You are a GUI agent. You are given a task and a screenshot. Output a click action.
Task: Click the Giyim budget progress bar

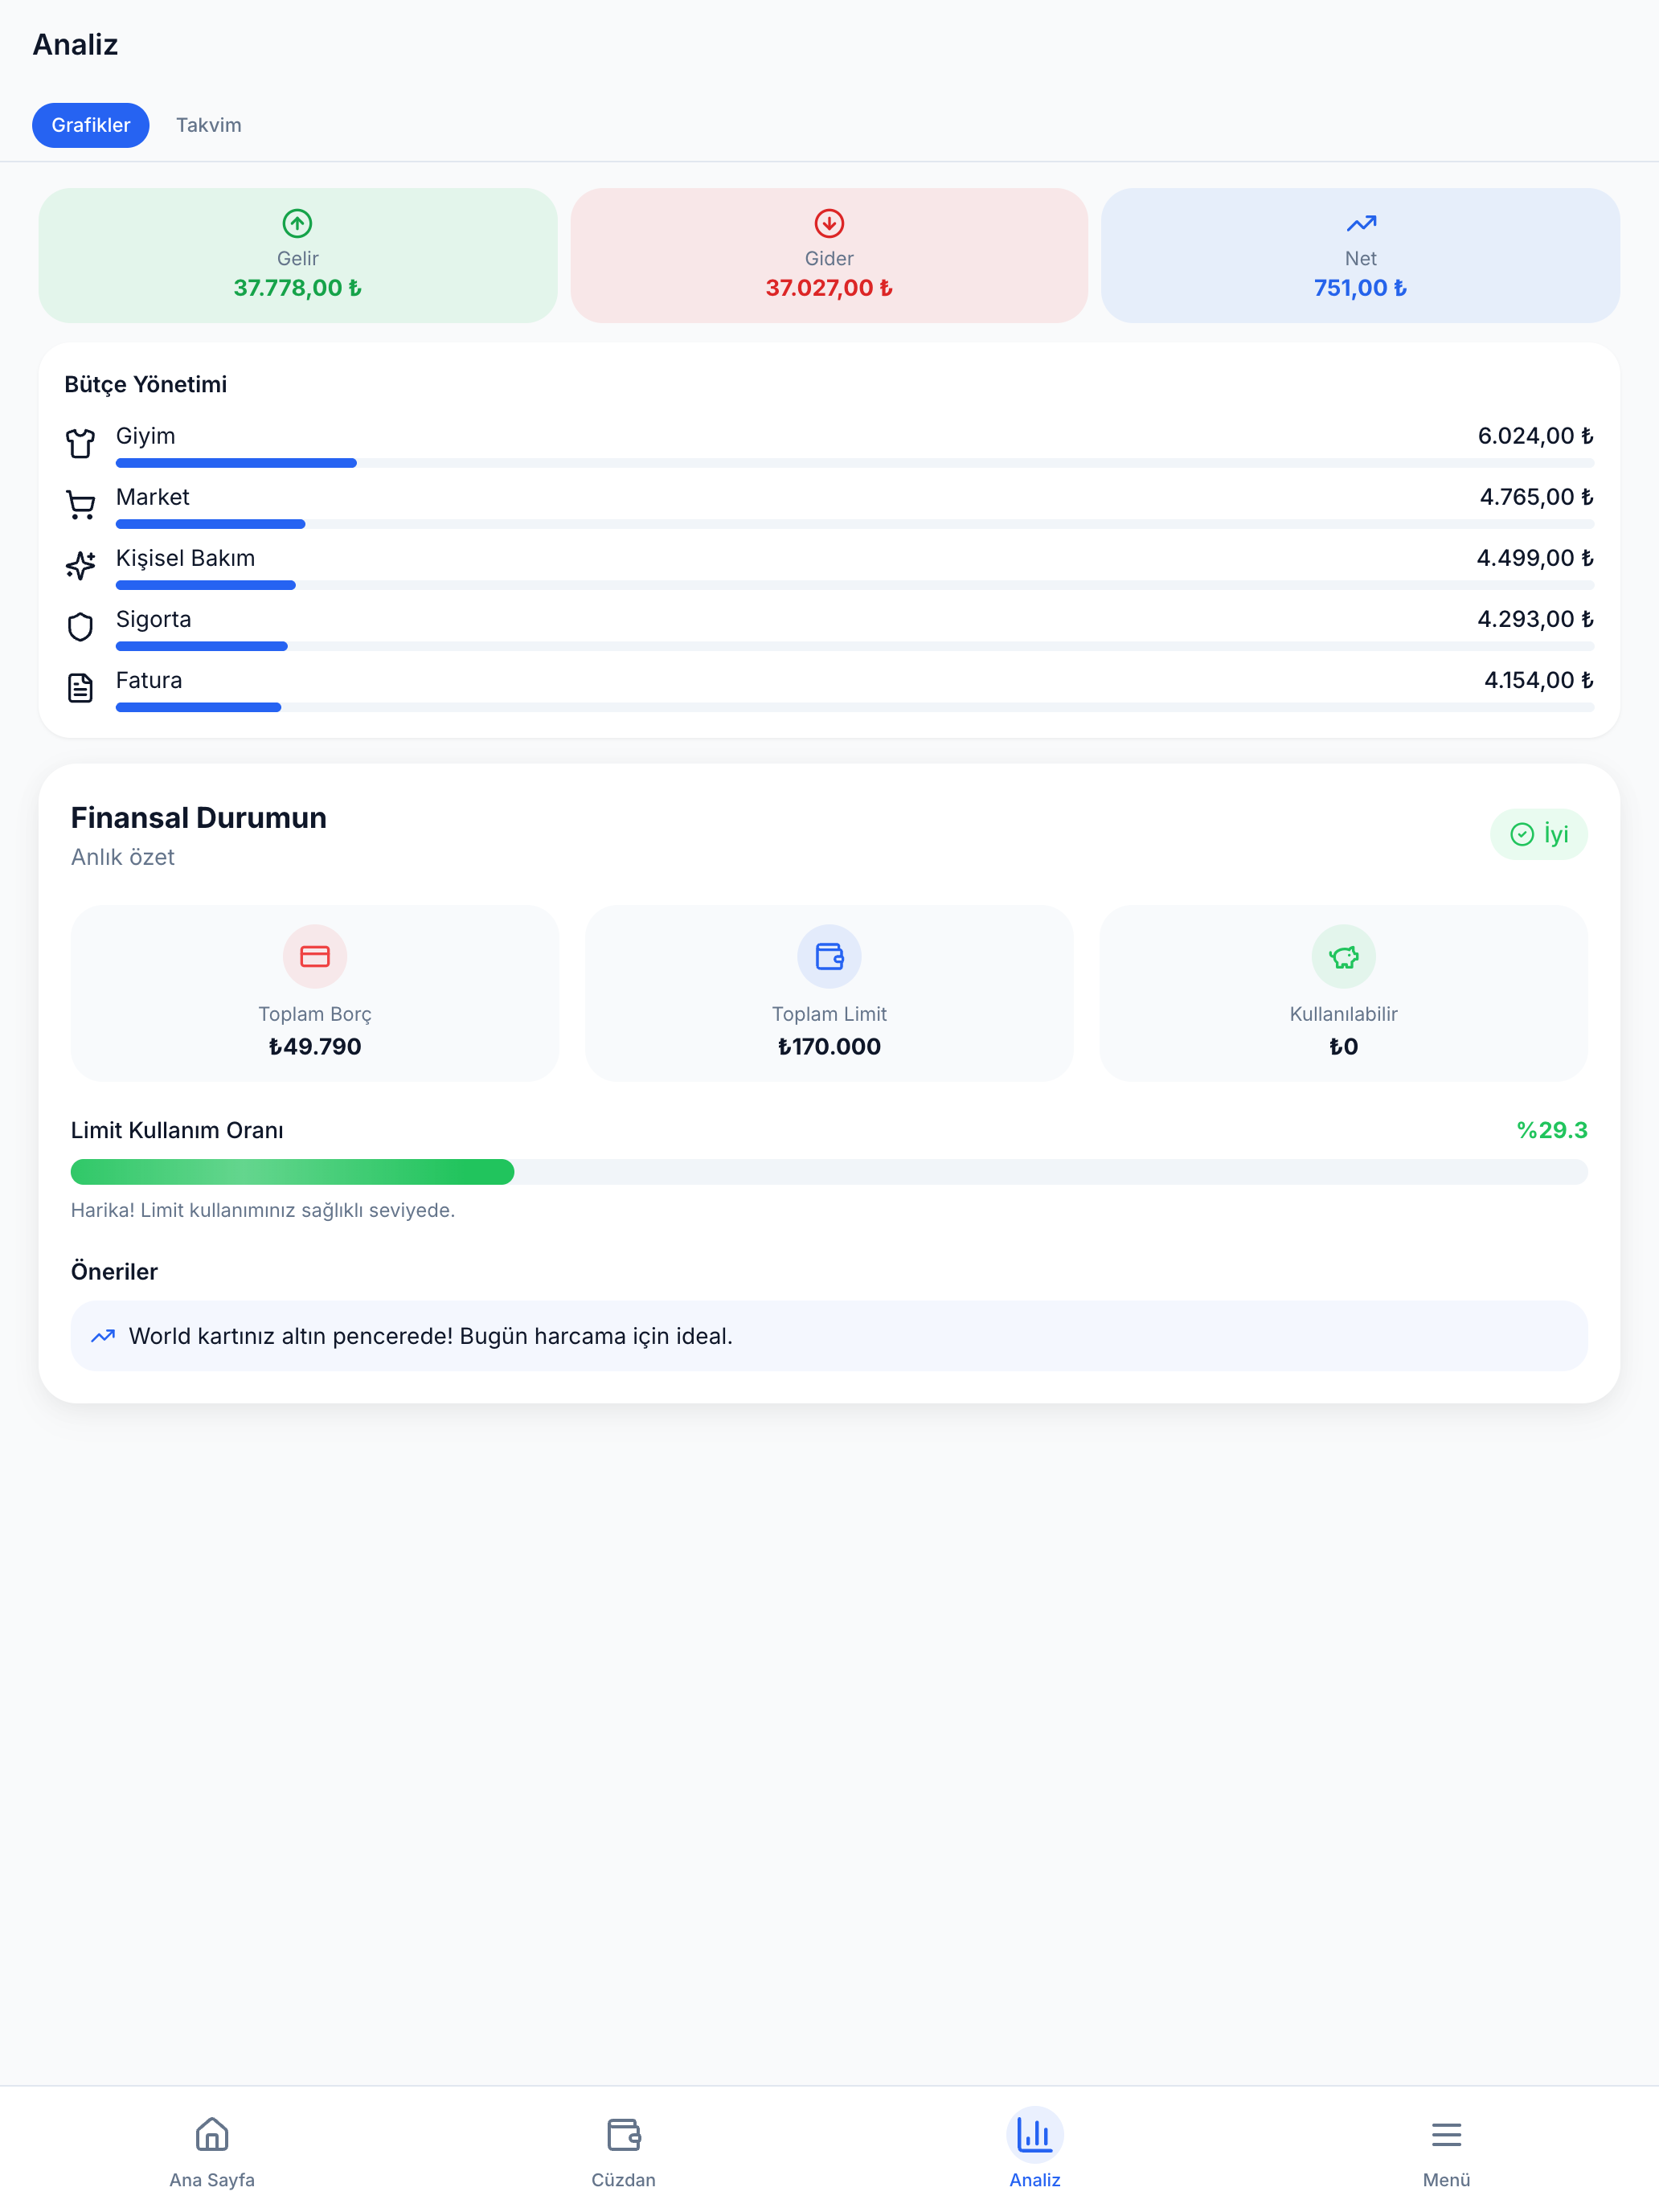pos(855,463)
